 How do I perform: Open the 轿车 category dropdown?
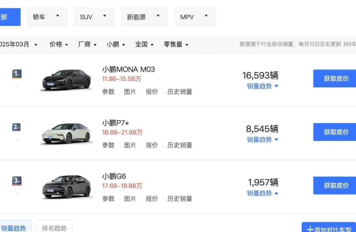coord(47,17)
